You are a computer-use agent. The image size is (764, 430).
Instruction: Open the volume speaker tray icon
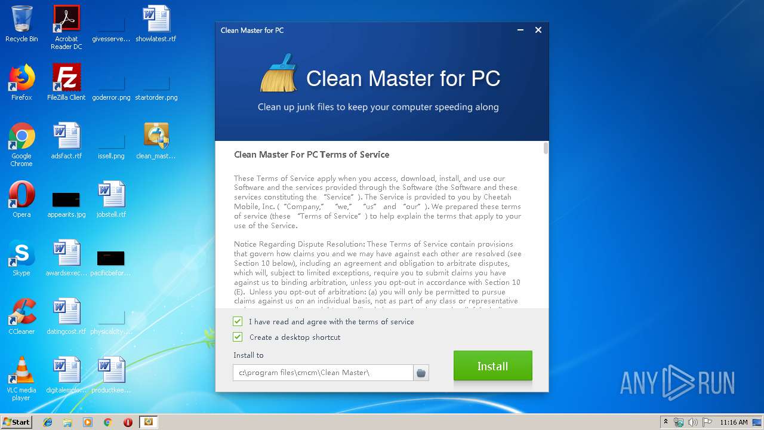[693, 422]
